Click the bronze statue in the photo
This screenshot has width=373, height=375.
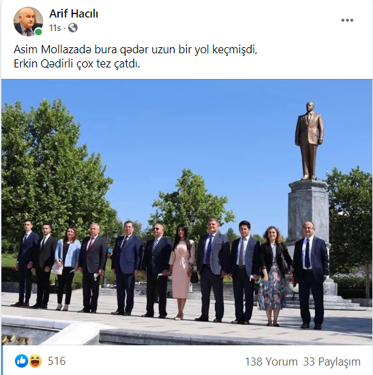click(x=309, y=140)
